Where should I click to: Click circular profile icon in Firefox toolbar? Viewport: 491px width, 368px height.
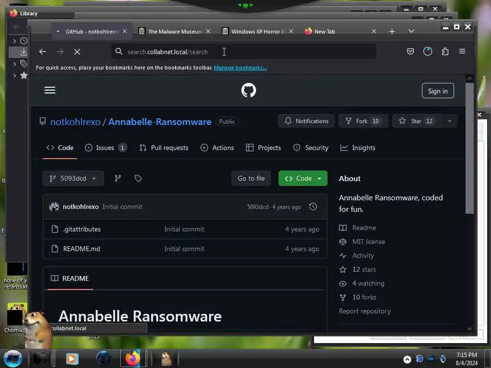pos(428,51)
